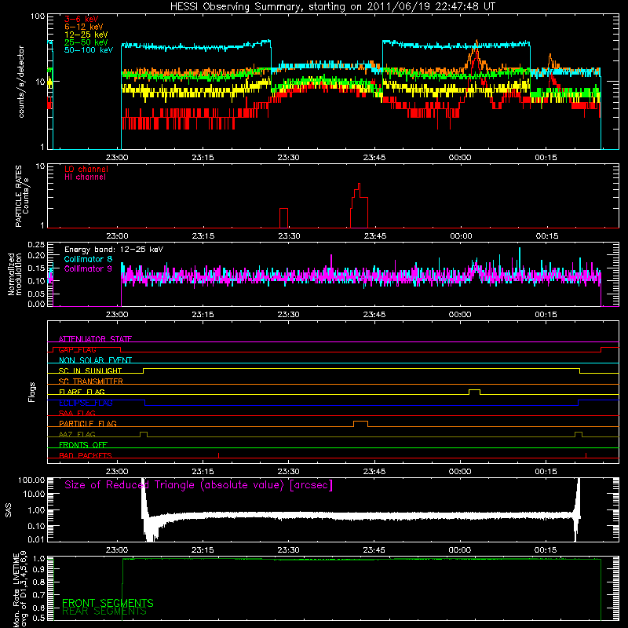
Task: Click the LO channel legend label
Action: [86, 169]
